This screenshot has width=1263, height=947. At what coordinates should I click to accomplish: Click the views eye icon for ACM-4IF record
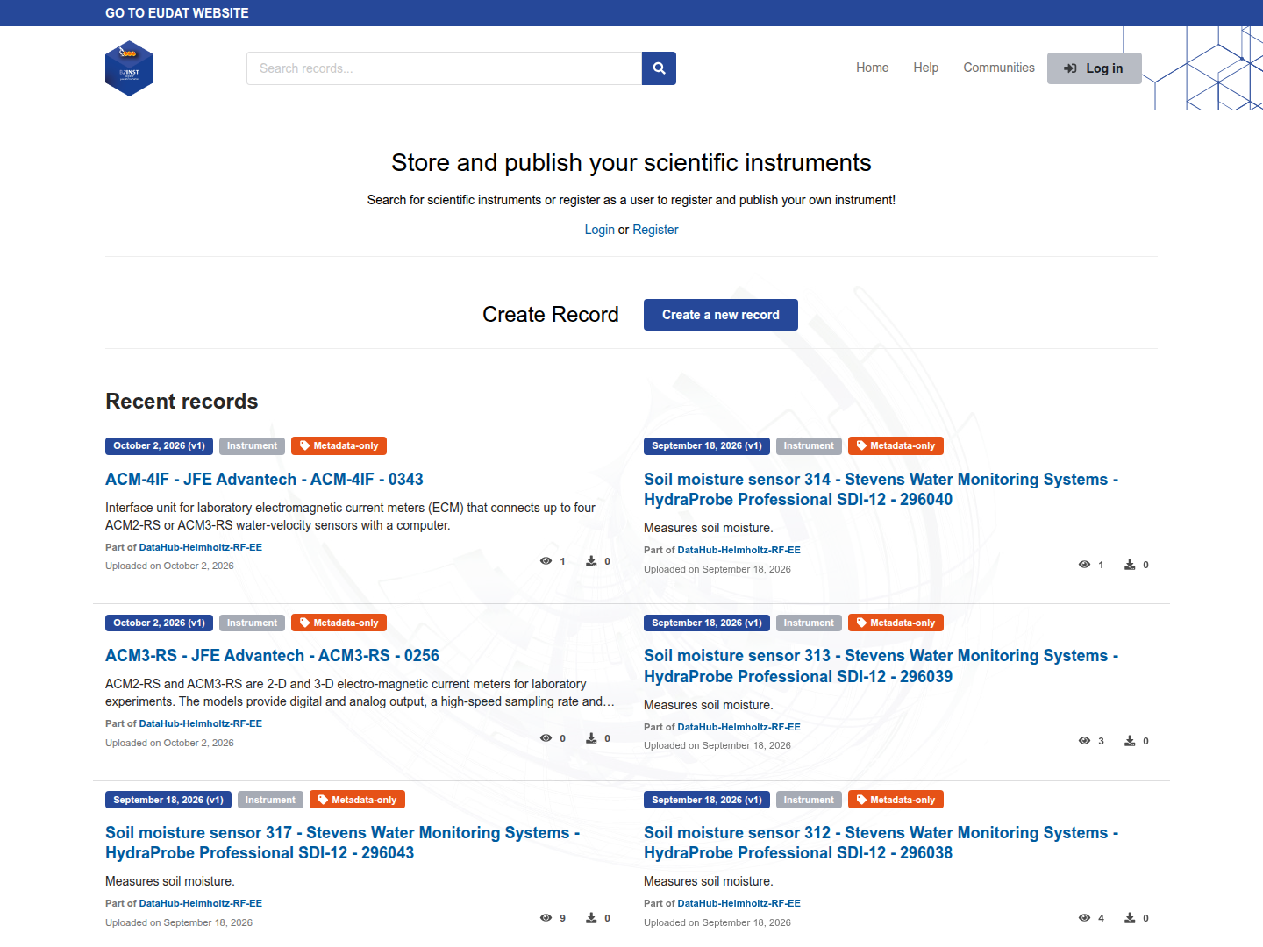point(546,561)
